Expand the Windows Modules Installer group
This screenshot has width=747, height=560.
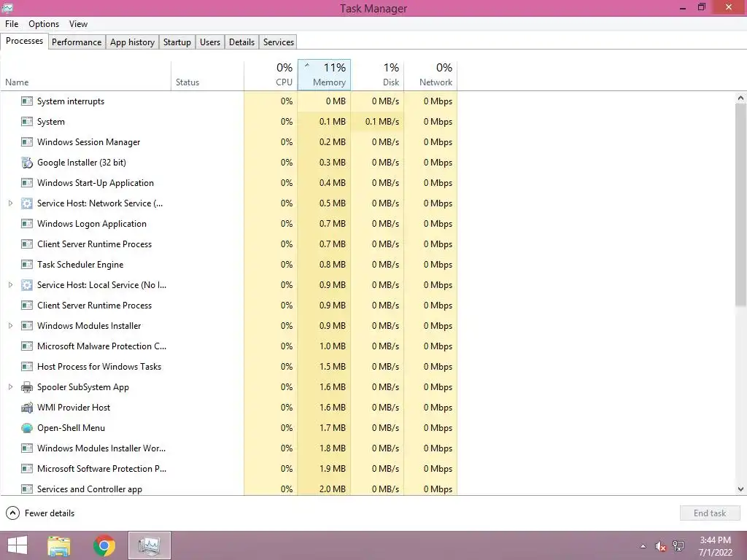pyautogui.click(x=10, y=326)
